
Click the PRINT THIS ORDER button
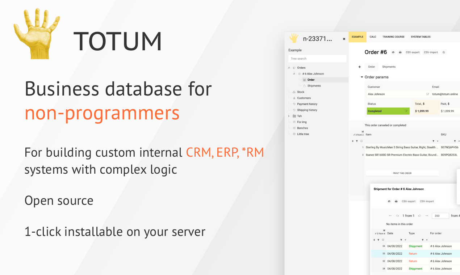(402, 173)
